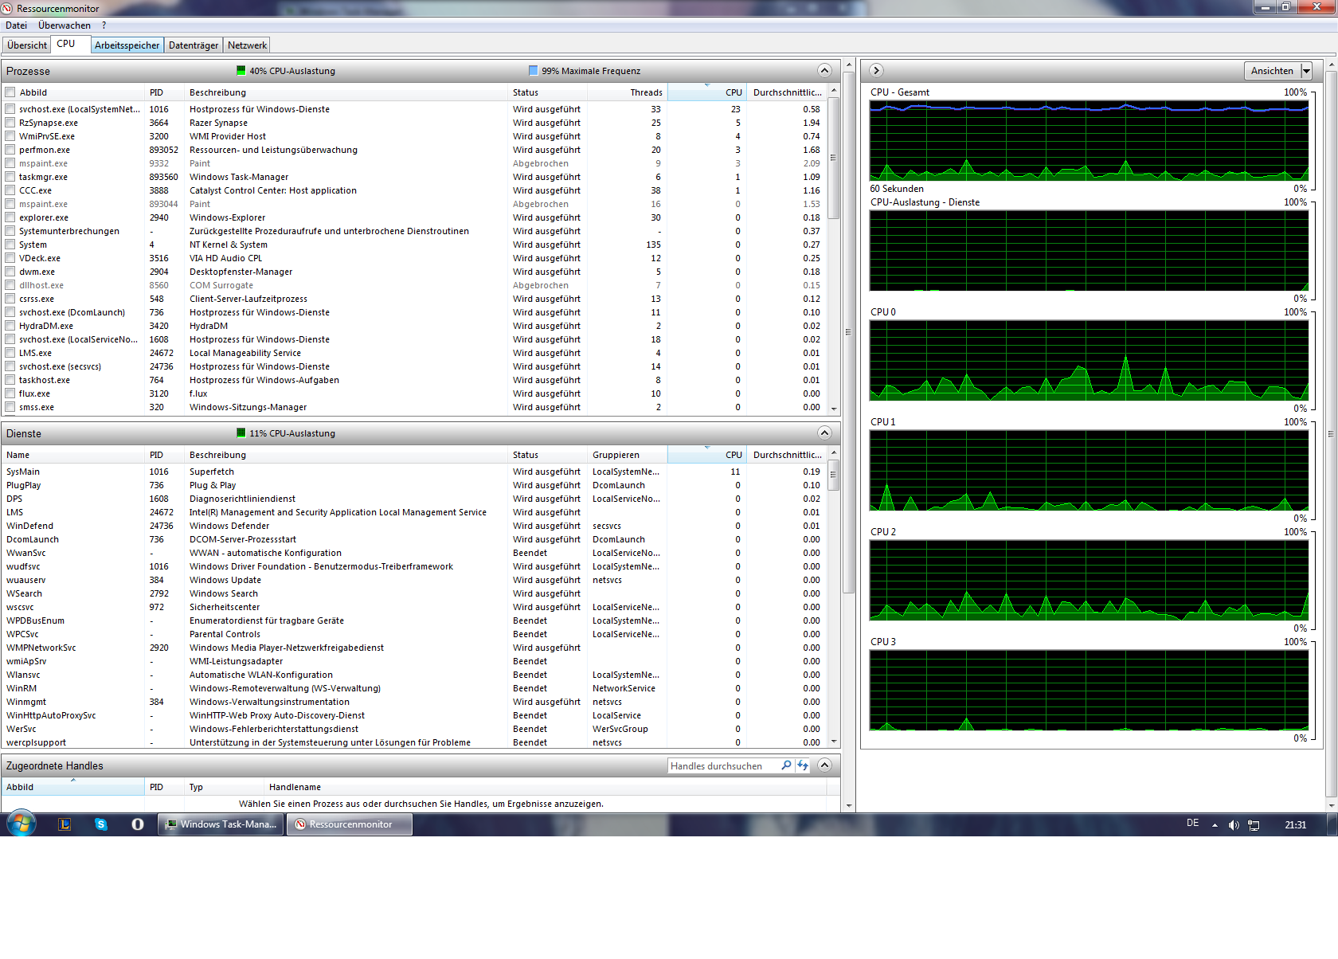Check the VDeck.exe checkbox
The height and width of the screenshot is (959, 1338).
point(10,258)
